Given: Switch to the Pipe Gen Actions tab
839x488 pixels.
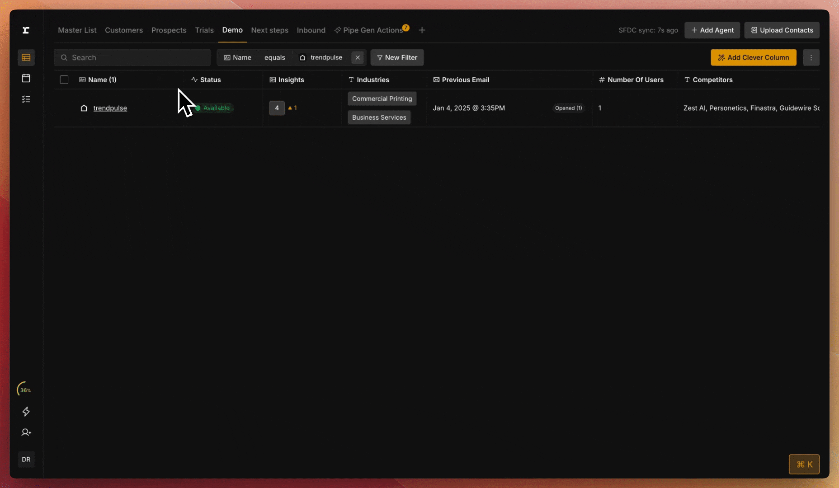Looking at the screenshot, I should click(x=372, y=30).
